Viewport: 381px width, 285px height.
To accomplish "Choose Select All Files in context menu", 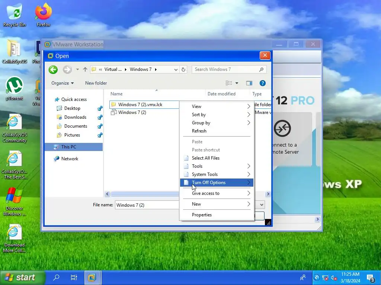I will (x=217, y=158).
